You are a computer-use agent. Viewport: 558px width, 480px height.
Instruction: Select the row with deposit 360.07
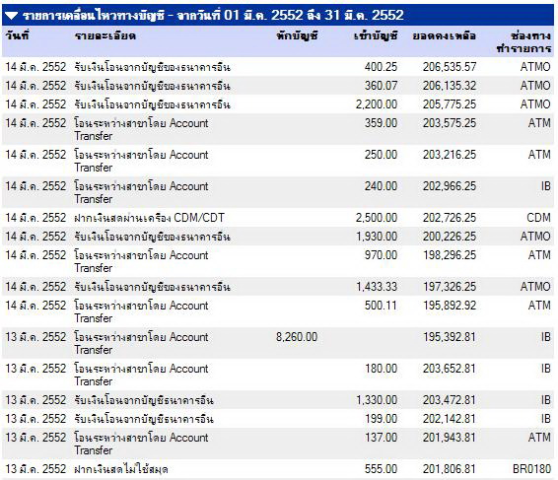tap(278, 86)
